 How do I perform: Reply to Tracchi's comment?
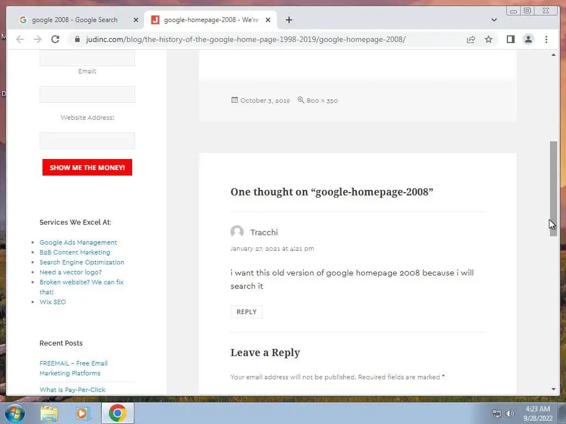pyautogui.click(x=247, y=312)
